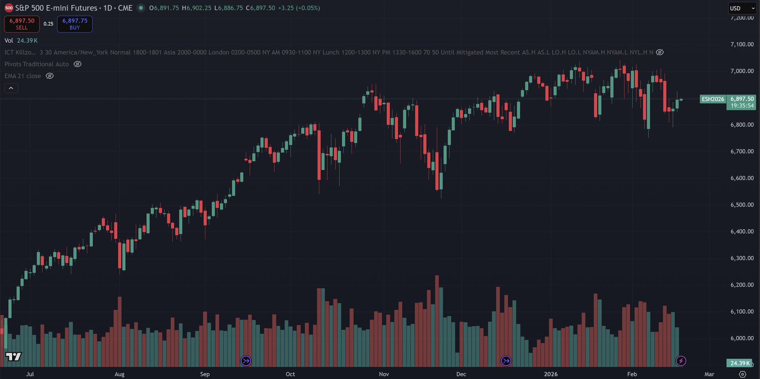This screenshot has height=379, width=760.
Task: Select the Vol volume indicator label
Action: pyautogui.click(x=9, y=40)
